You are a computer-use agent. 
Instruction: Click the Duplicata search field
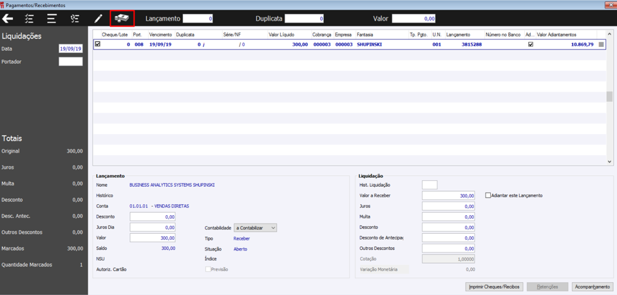click(x=305, y=19)
